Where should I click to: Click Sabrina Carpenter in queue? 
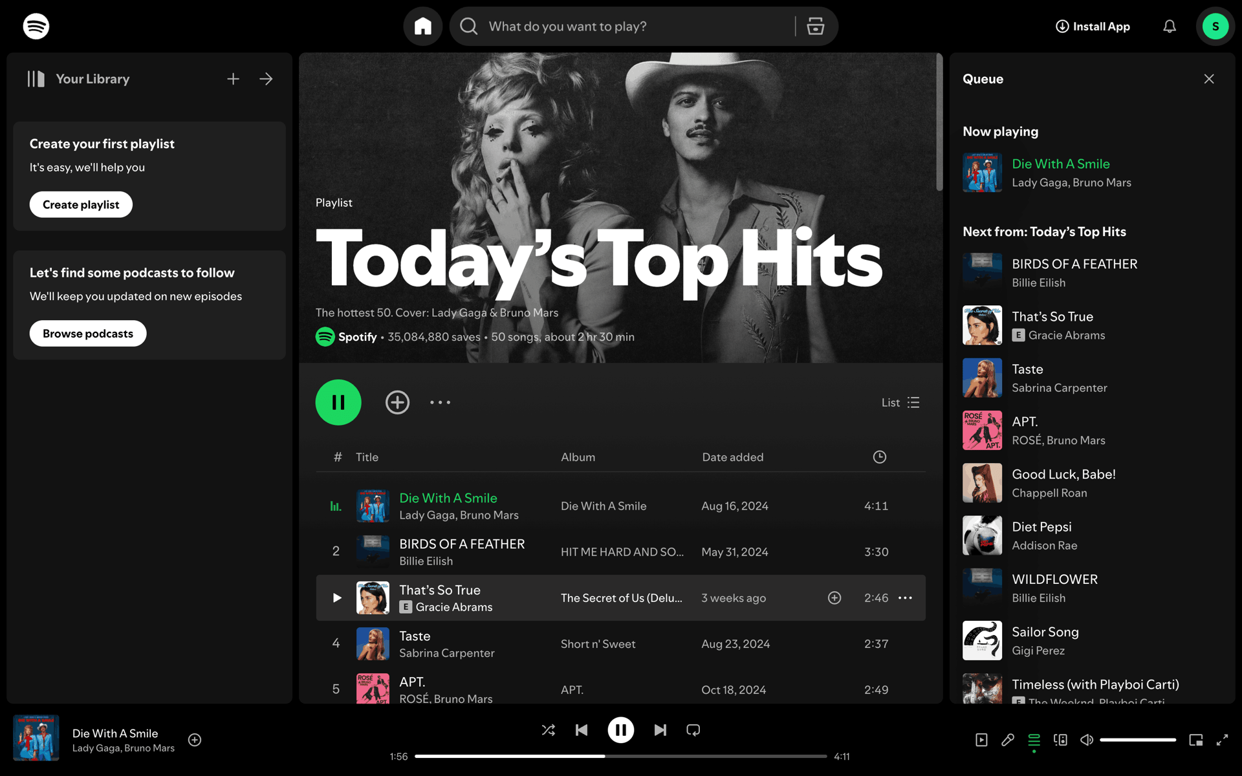[1059, 388]
